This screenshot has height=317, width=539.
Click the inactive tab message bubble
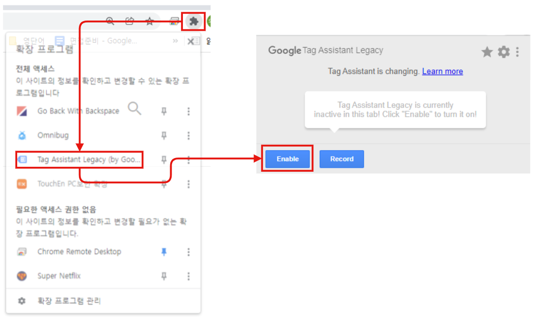(x=395, y=110)
